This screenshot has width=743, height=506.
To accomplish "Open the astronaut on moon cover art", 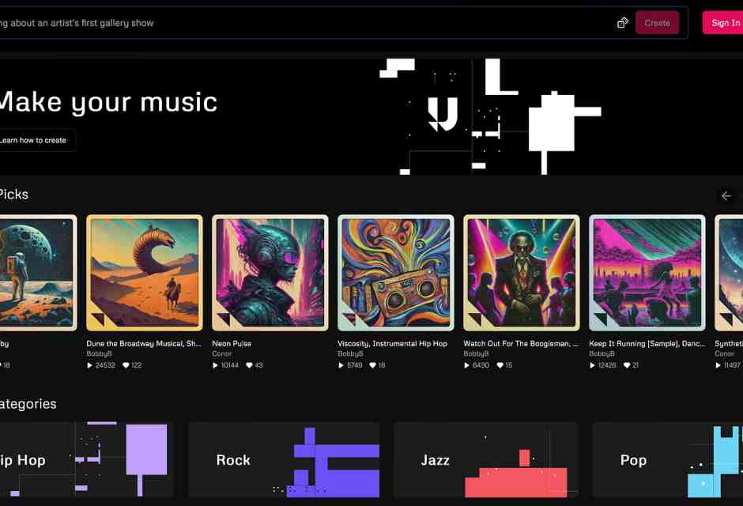I will [x=38, y=273].
